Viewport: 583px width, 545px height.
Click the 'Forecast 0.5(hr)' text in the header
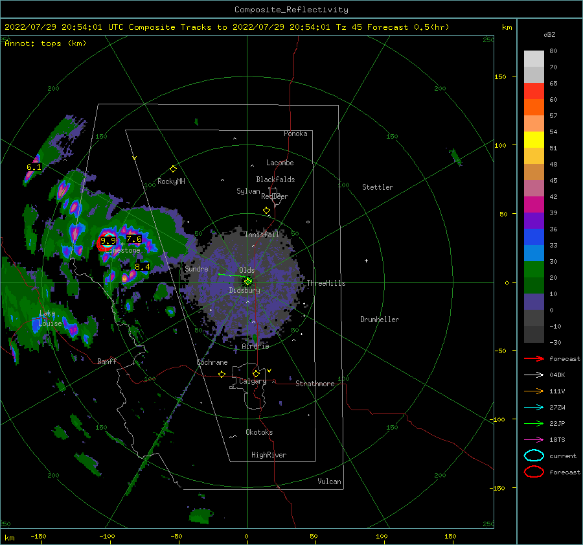(408, 27)
